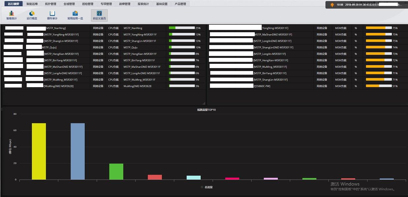Viewport: 408px width, 197px height.
Task: Open the 报表统计 tab
Action: click(143, 4)
